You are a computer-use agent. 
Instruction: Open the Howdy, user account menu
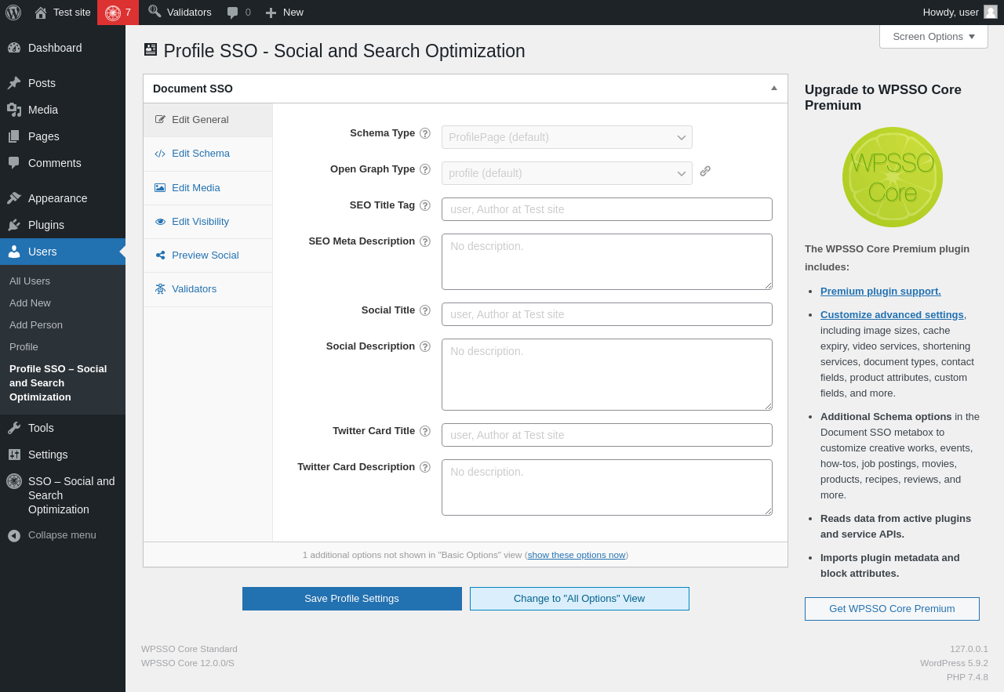click(960, 13)
